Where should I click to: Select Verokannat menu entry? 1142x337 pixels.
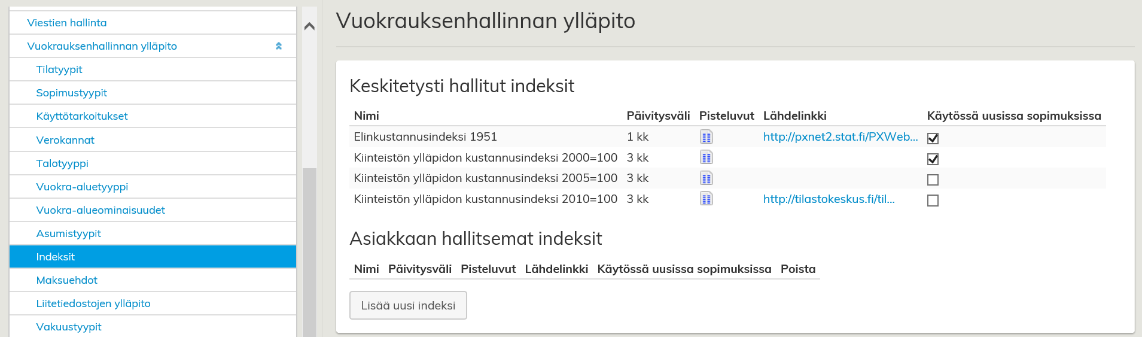[65, 140]
